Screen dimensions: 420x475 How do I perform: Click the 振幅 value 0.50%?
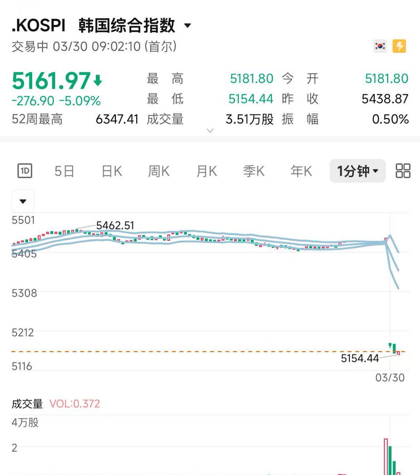tap(390, 119)
